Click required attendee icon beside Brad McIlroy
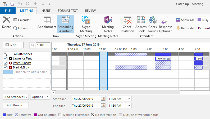Screen dimensions: 210x119 coord(10,67)
